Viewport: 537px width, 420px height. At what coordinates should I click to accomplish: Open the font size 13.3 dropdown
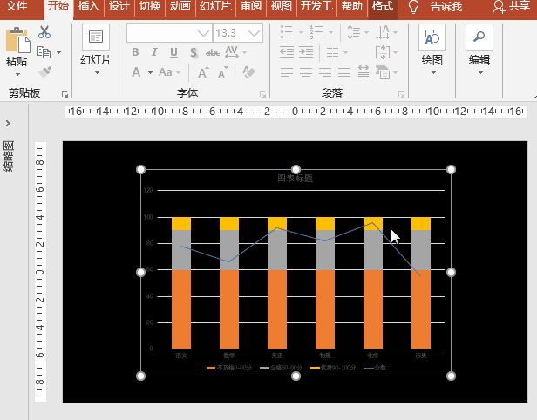point(255,33)
